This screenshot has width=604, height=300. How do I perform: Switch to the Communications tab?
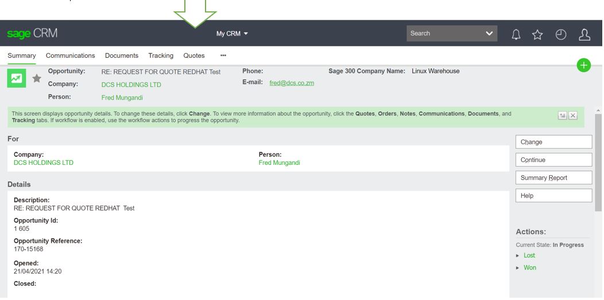point(70,56)
